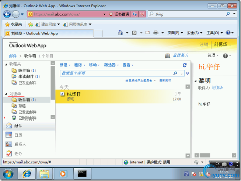Open Windows Explorer folder from taskbar

tap(44, 174)
